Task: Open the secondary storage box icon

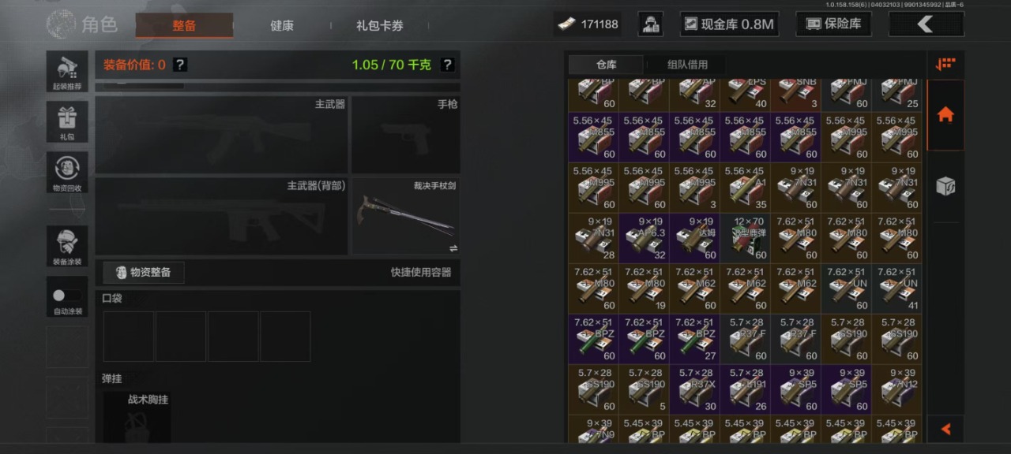Action: [x=945, y=186]
